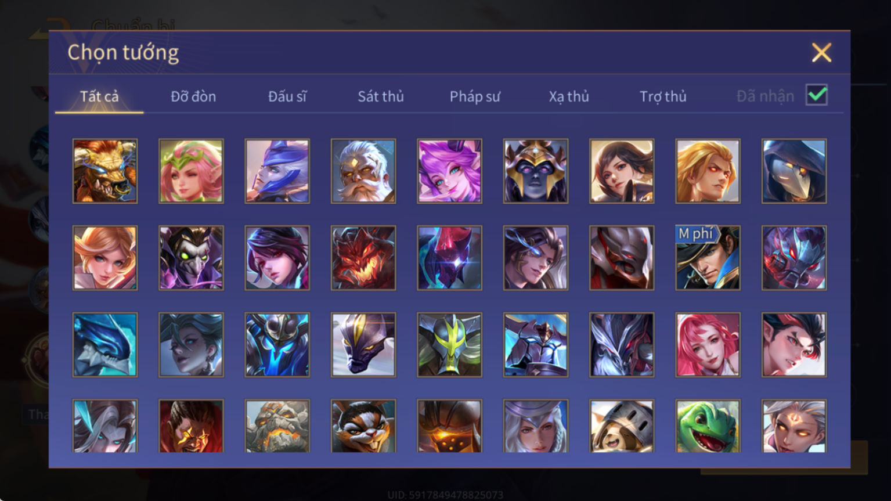
Task: Select the green frog hero portrait
Action: pos(708,426)
